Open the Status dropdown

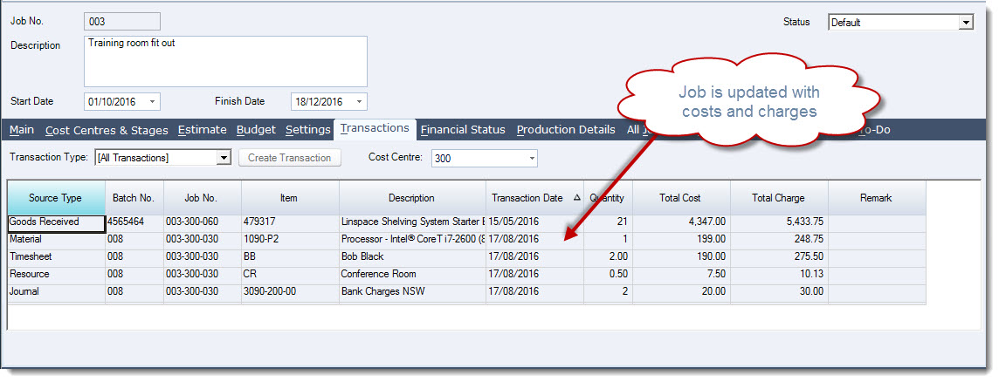[967, 23]
